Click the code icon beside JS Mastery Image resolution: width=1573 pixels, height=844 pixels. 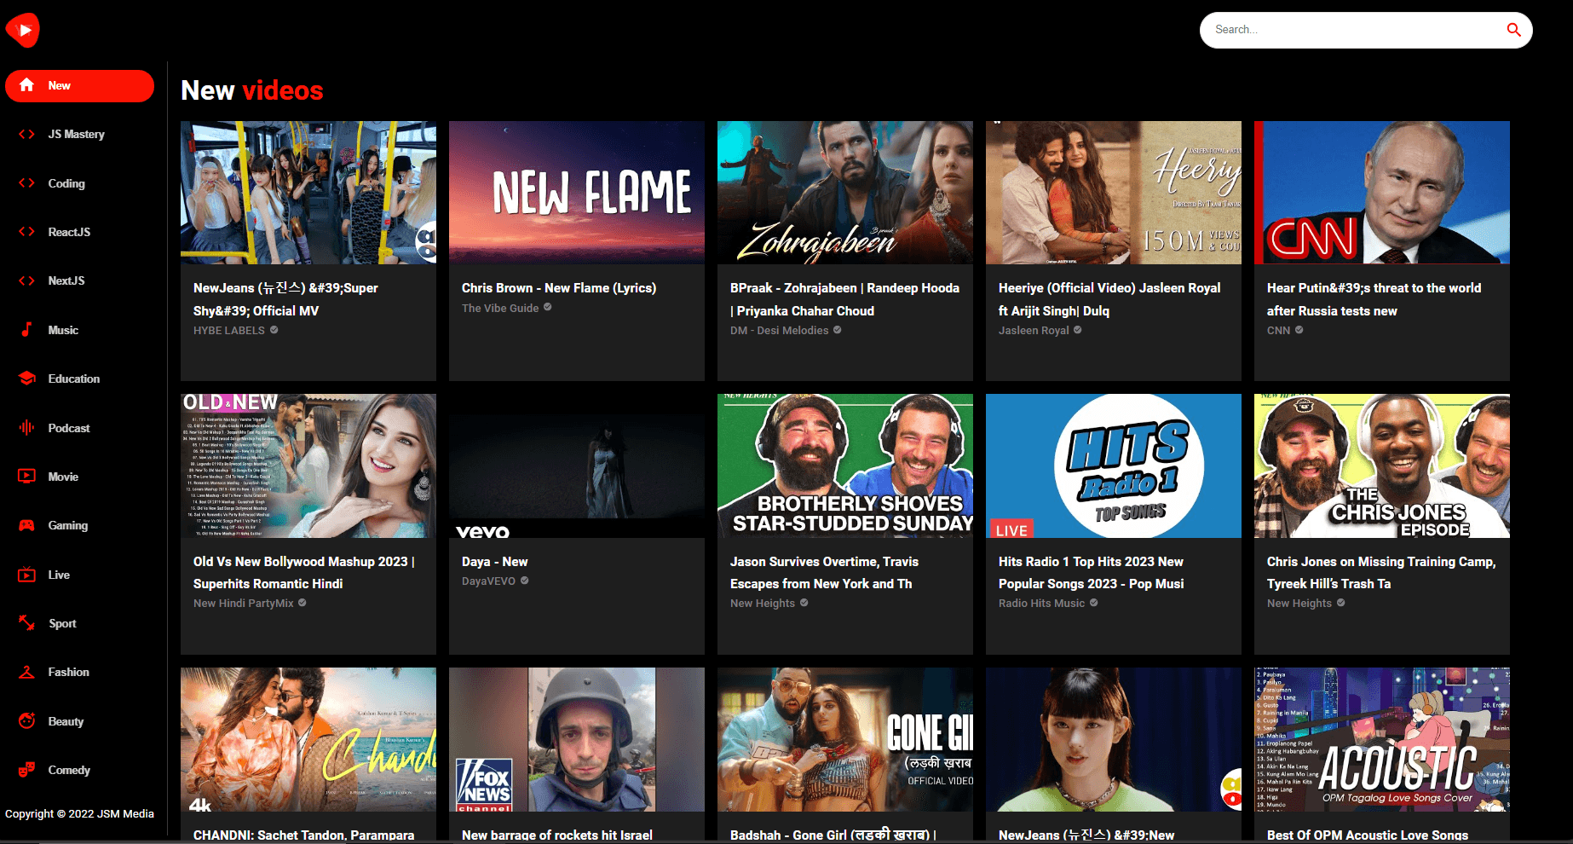click(x=27, y=134)
